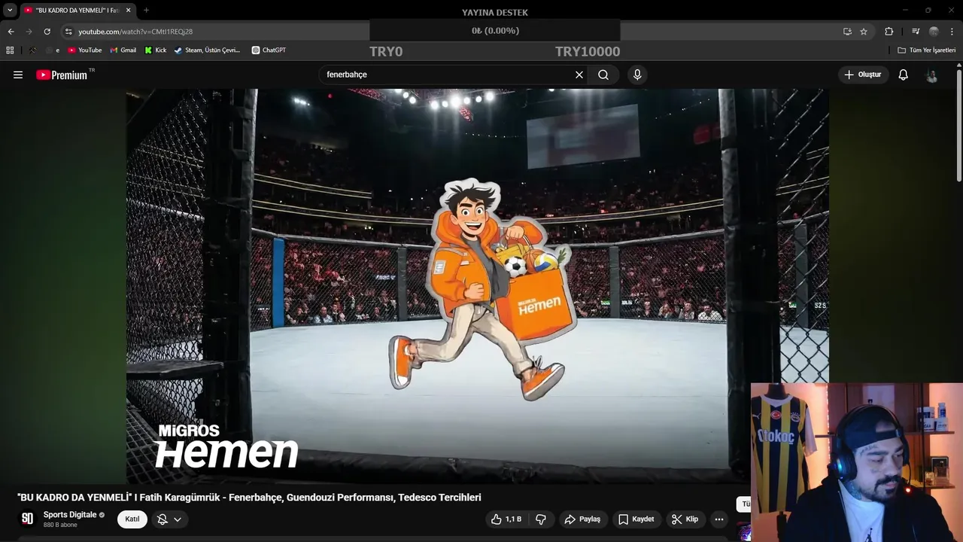Screen dimensions: 963x542
Task: Open the YouTube bookmark
Action: pyautogui.click(x=84, y=50)
